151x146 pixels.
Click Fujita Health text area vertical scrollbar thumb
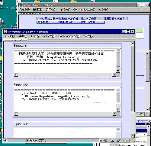(x=118, y=98)
